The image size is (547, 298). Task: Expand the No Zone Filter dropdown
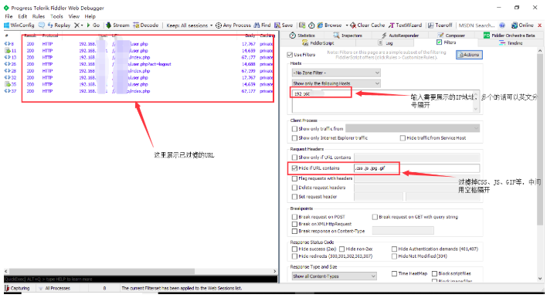tap(336, 73)
